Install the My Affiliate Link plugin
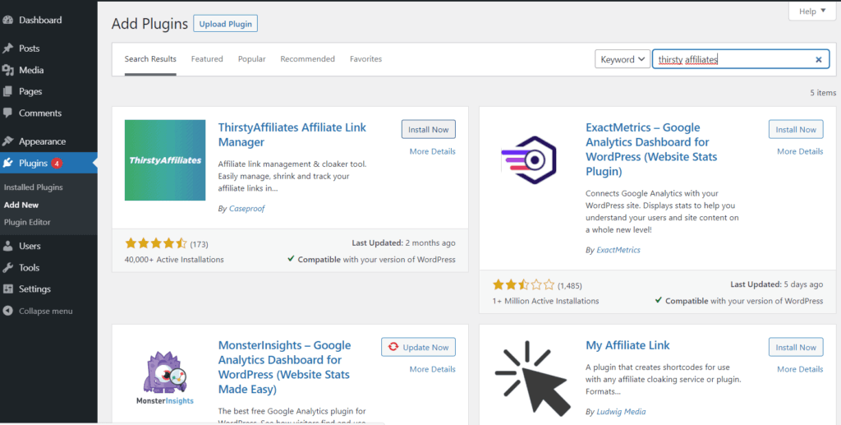The width and height of the screenshot is (841, 425). coord(796,347)
